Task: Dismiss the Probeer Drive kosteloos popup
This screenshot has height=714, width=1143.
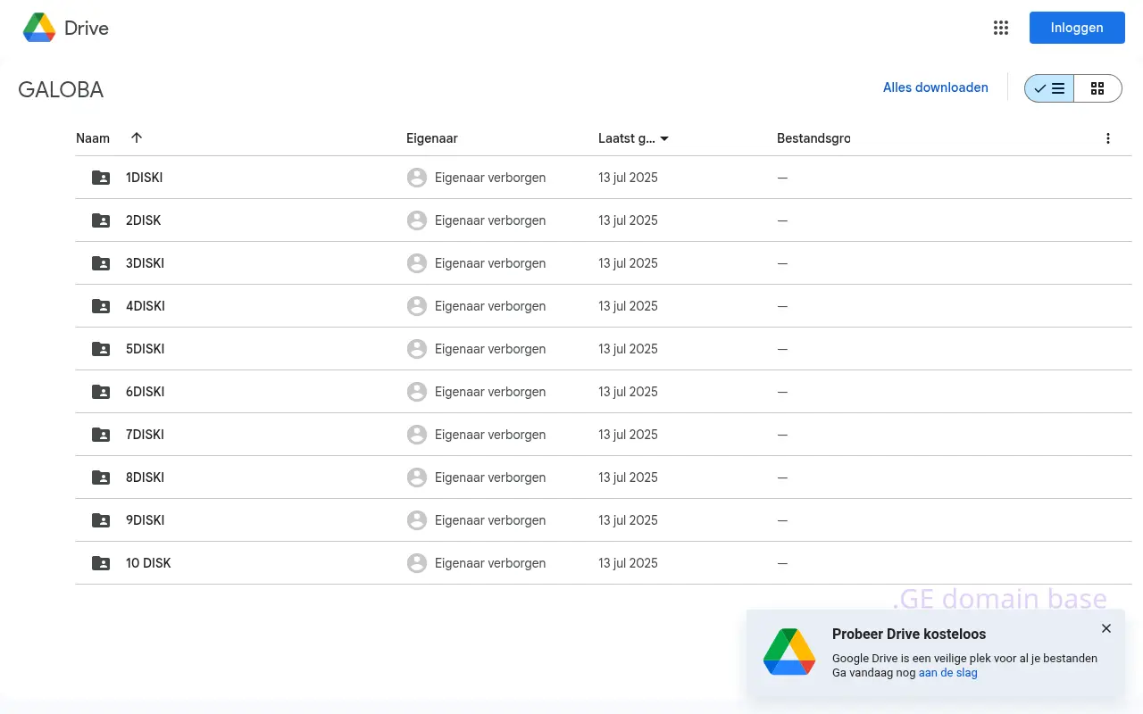Action: coord(1106,628)
